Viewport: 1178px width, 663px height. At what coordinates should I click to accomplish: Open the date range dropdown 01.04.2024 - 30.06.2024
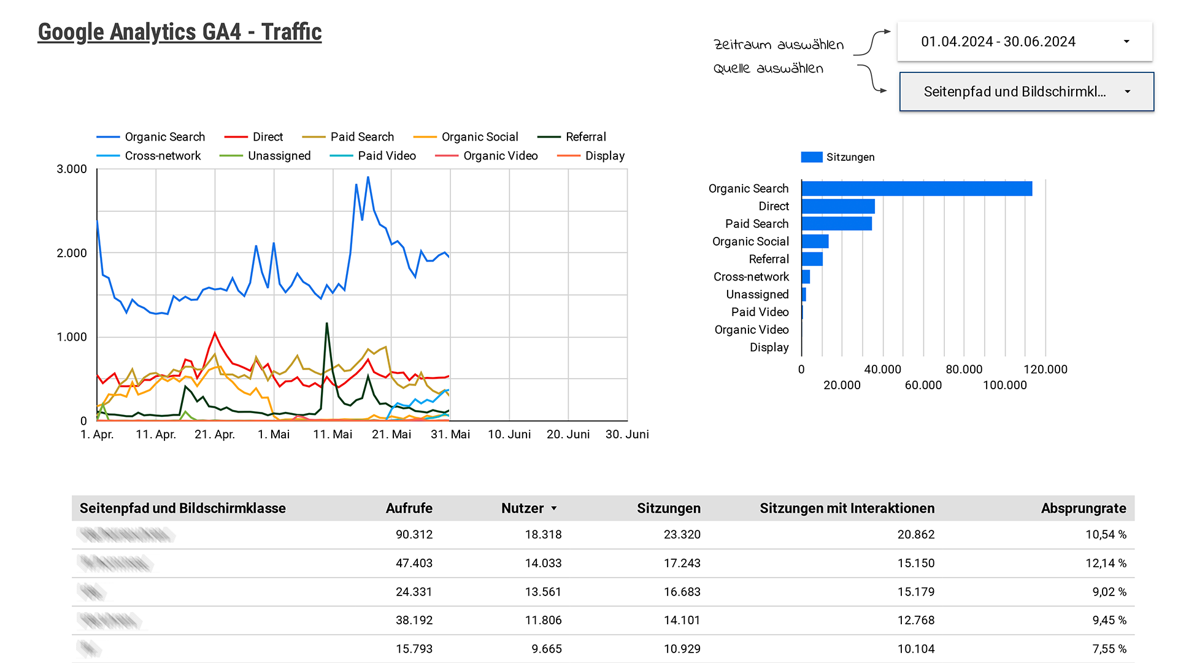[1025, 41]
